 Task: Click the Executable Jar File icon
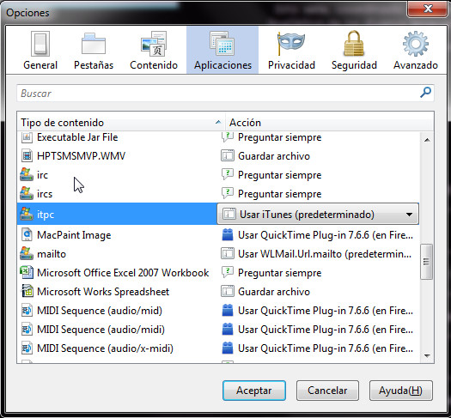tap(27, 137)
